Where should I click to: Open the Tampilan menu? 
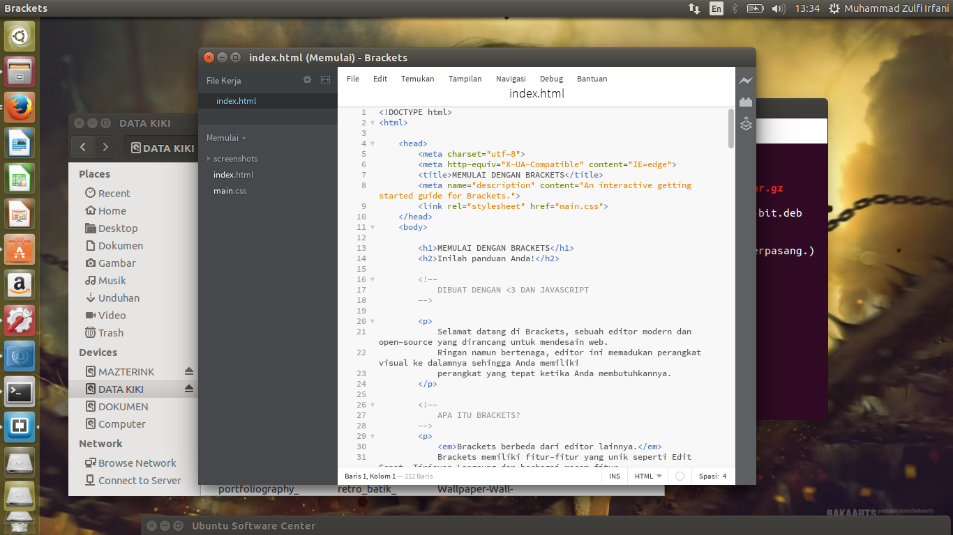tap(465, 79)
